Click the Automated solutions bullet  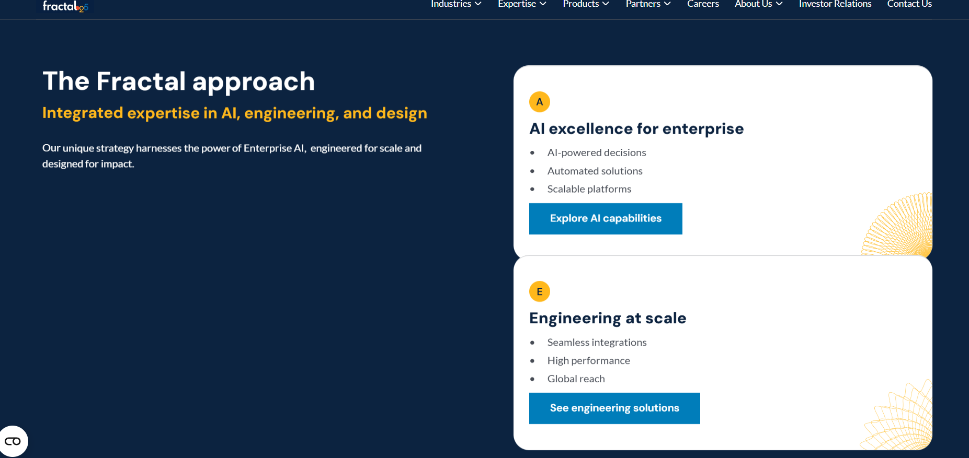point(595,171)
